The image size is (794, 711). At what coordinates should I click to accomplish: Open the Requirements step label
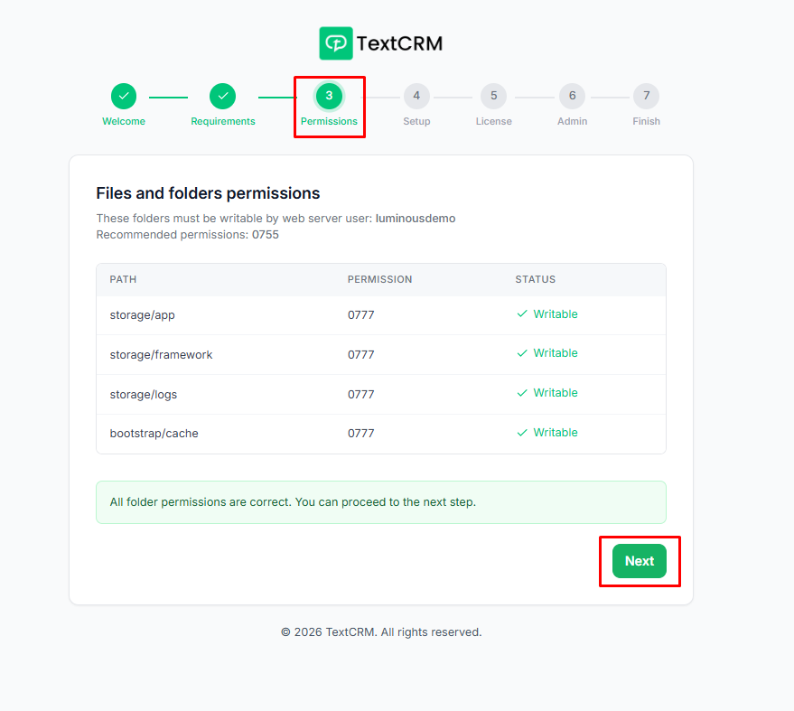[222, 121]
